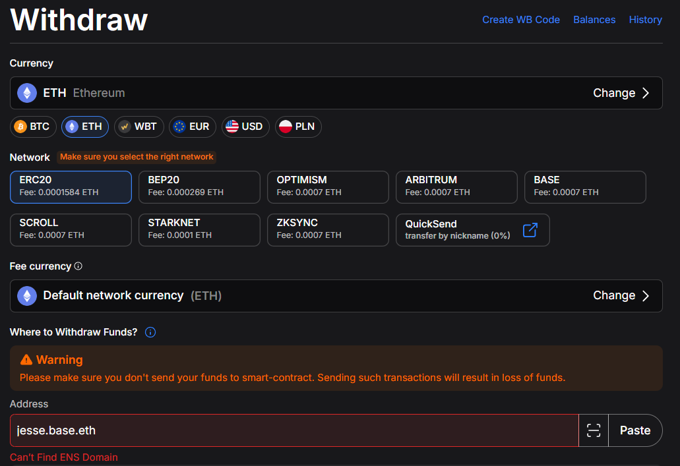This screenshot has height=466, width=680.
Task: Click info icon beside Where to Withdraw Funds
Action: [x=150, y=332]
